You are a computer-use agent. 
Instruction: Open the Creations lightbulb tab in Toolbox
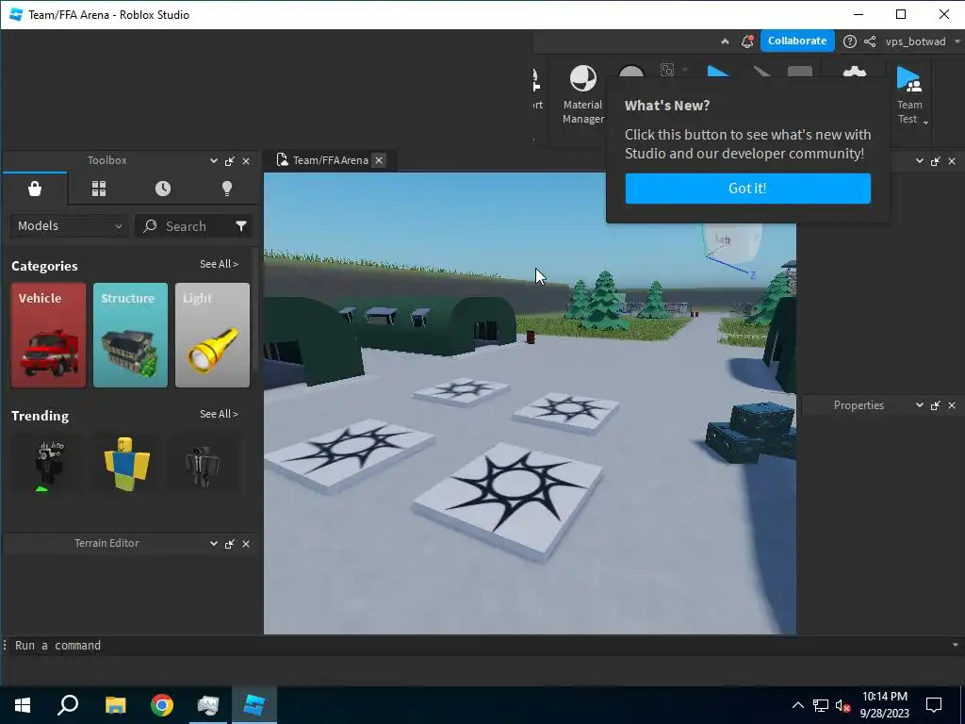click(x=227, y=189)
